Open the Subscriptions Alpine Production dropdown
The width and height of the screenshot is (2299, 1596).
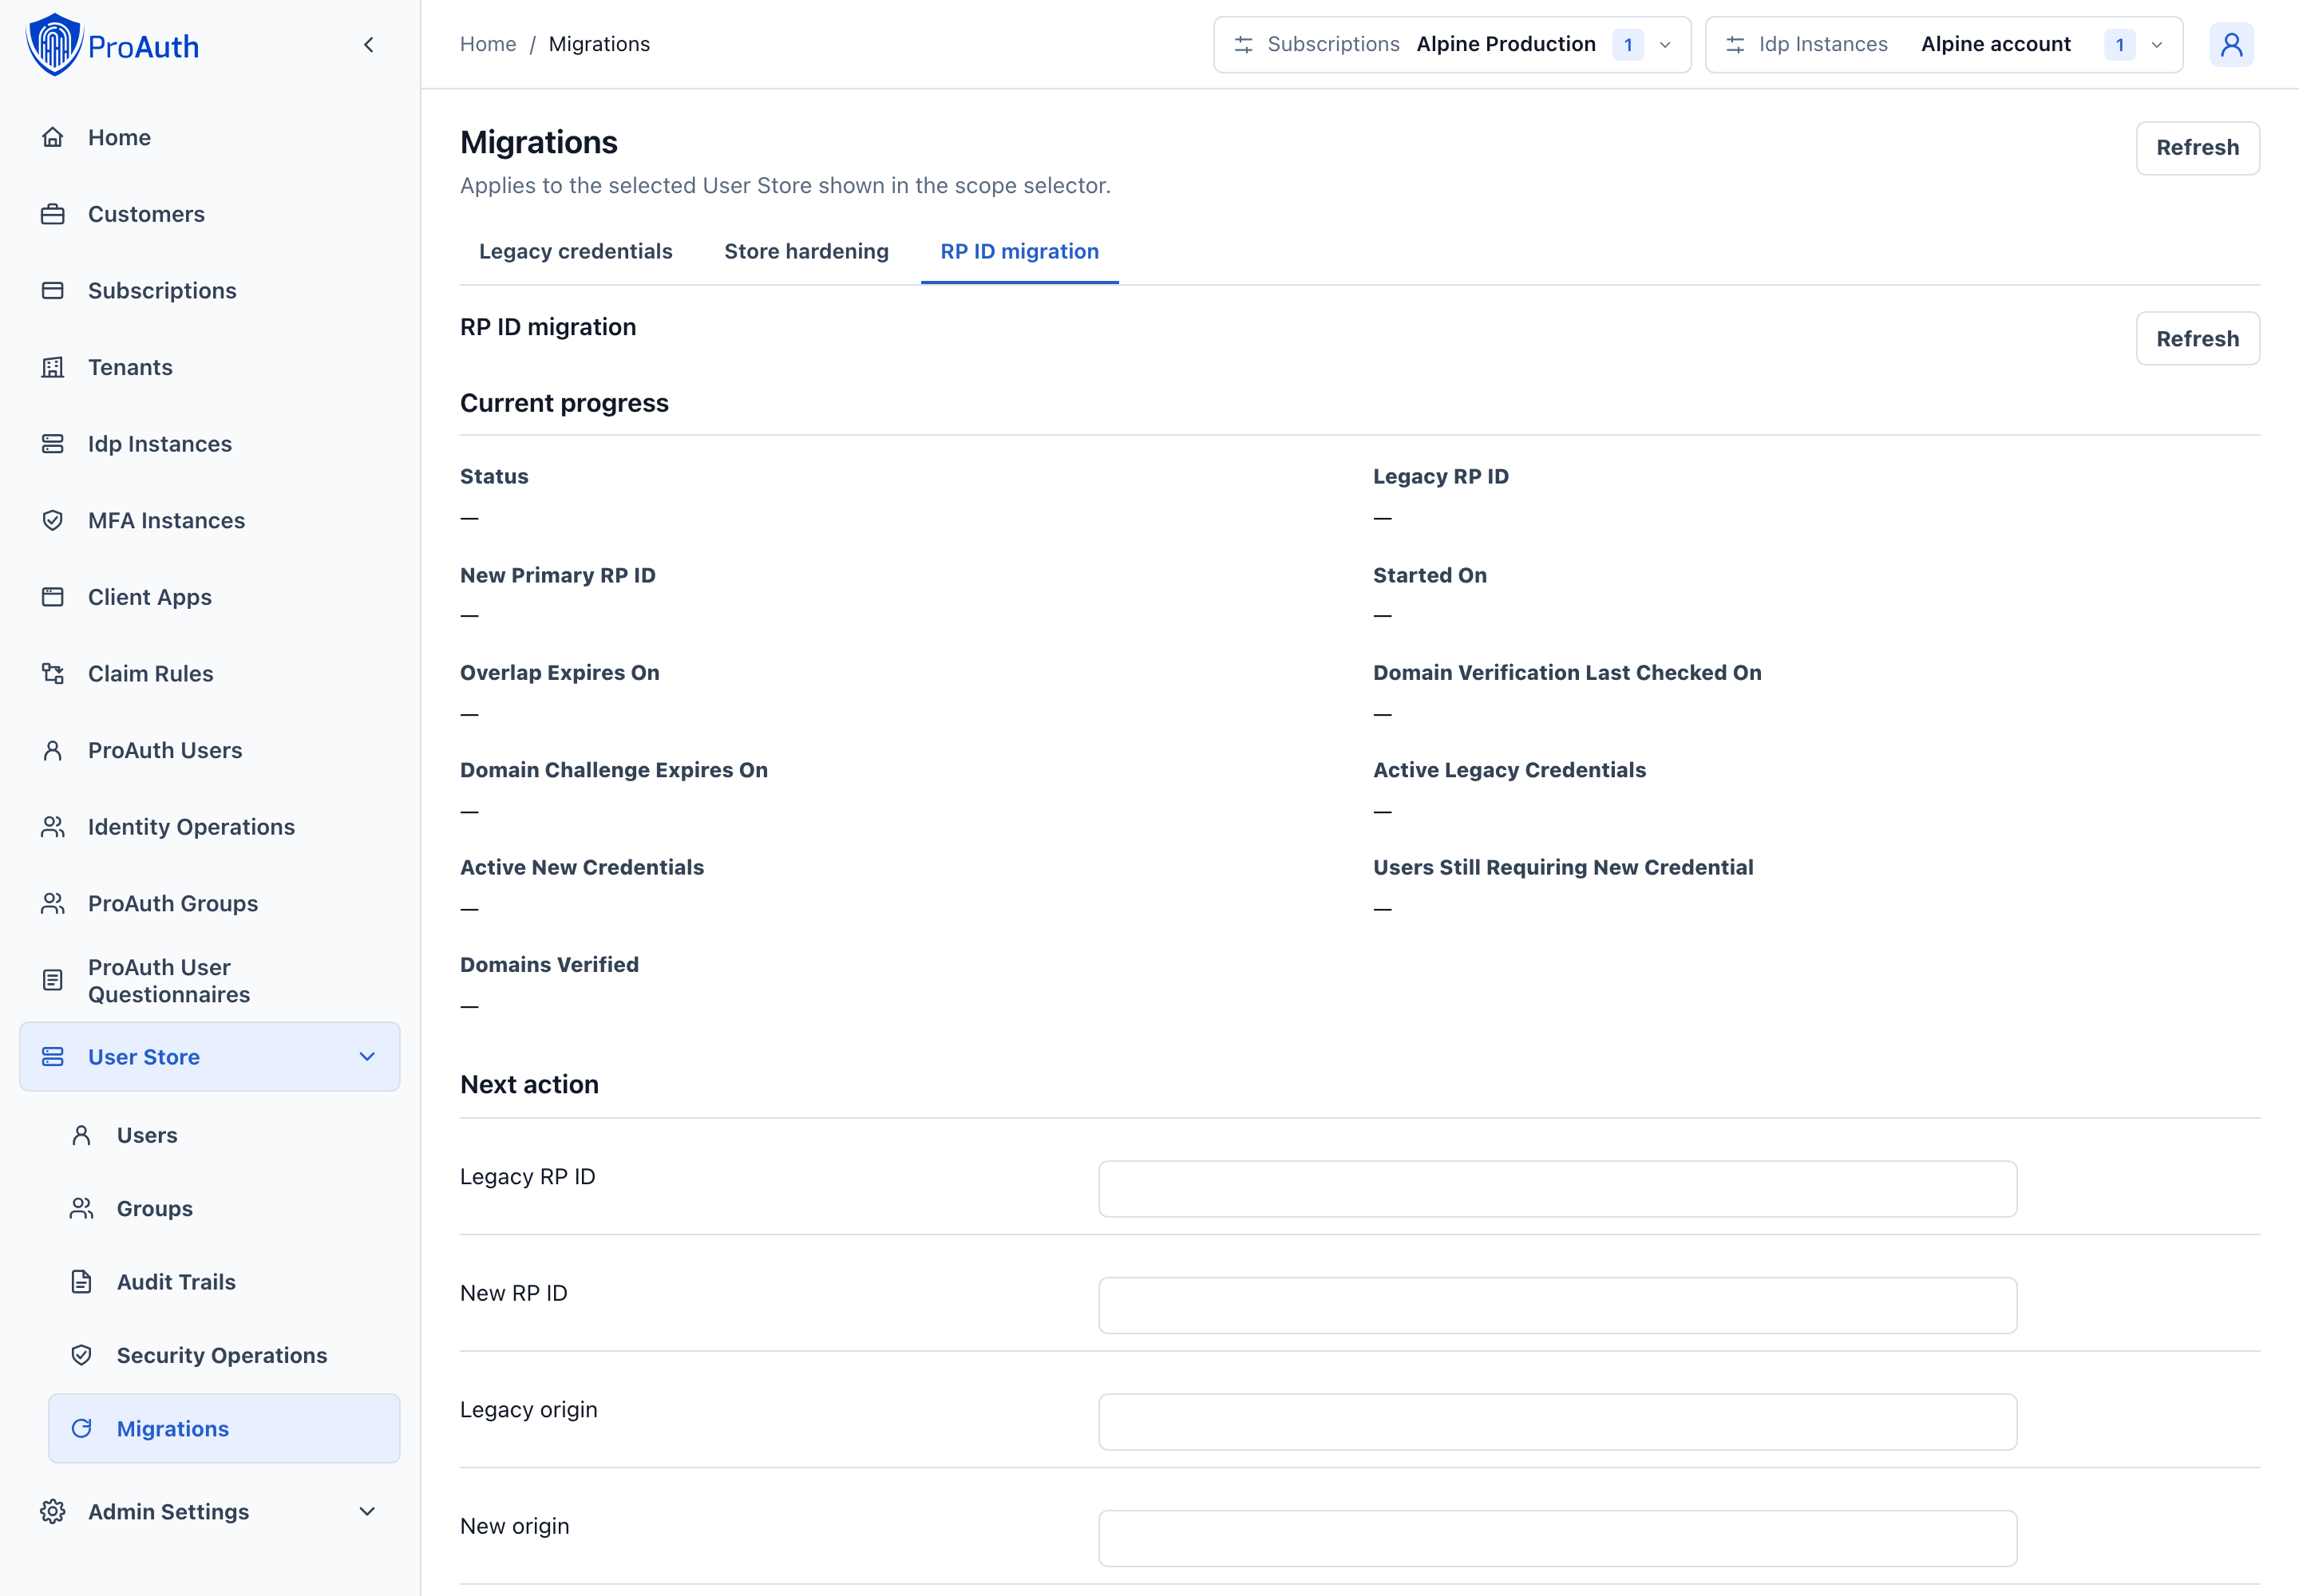1451,45
